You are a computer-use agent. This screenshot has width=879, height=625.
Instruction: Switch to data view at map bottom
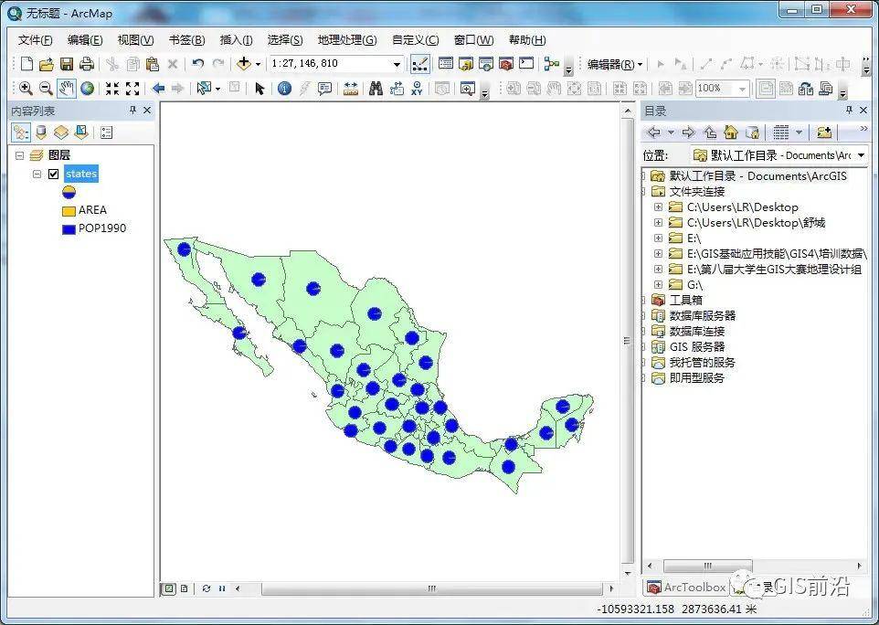[169, 588]
